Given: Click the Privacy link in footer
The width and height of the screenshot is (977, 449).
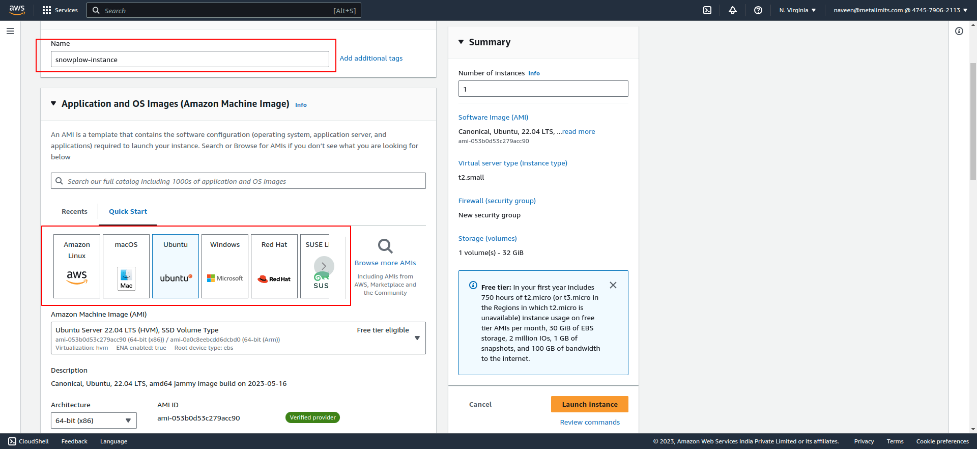Looking at the screenshot, I should pos(864,441).
